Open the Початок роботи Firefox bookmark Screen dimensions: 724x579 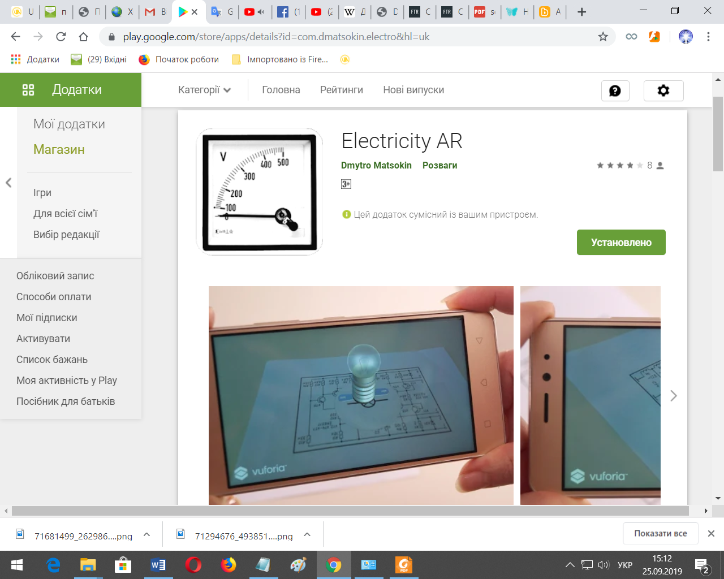coord(179,59)
